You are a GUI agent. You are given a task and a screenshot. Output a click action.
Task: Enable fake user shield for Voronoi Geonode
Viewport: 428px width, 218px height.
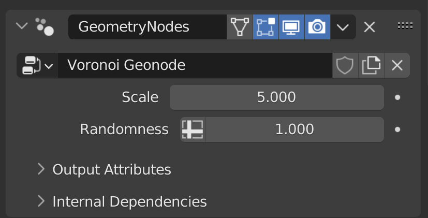click(x=345, y=66)
